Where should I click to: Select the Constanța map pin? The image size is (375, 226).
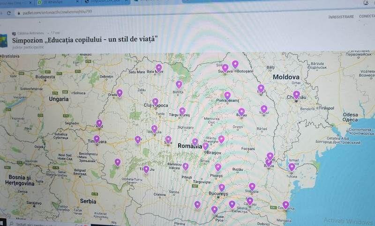click(x=285, y=204)
